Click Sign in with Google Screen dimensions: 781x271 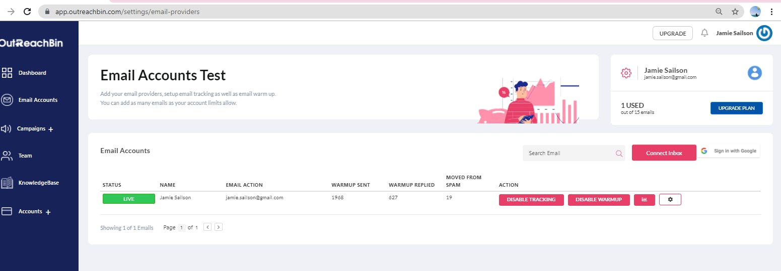click(729, 151)
